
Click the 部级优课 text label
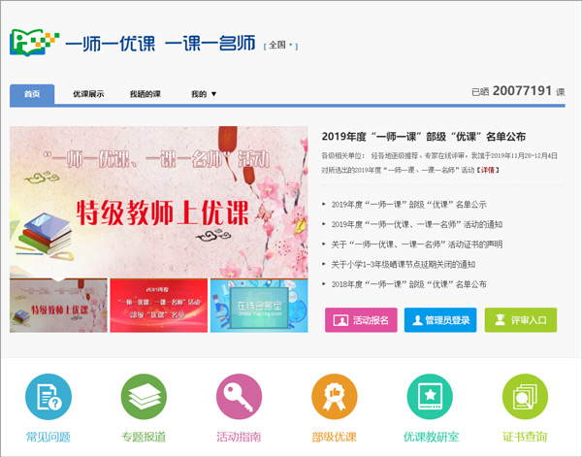tap(335, 437)
